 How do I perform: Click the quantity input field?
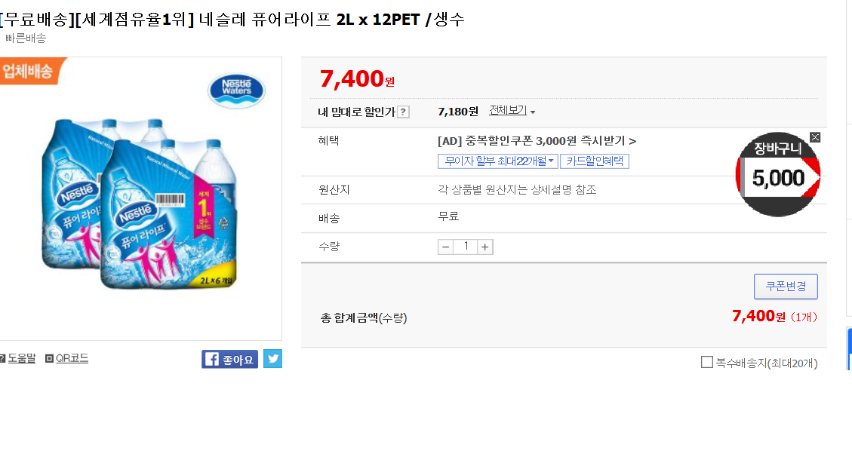click(x=466, y=247)
